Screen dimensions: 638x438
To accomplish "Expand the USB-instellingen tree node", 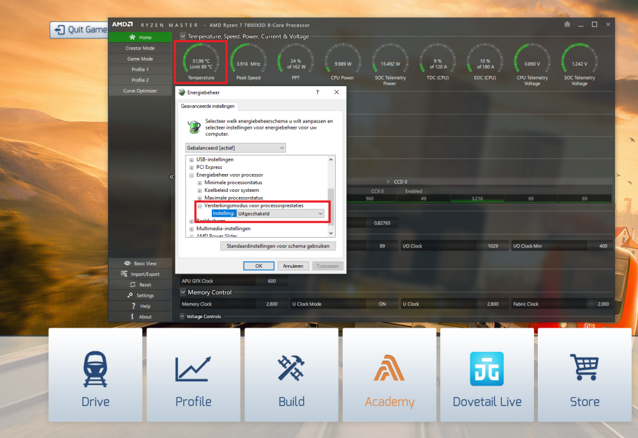I will click(191, 159).
